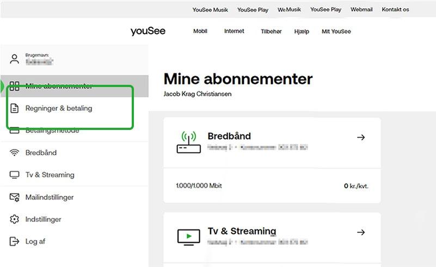Screen dimensions: 436x267
Task: Open the Internet menu in main navigation
Action: click(x=234, y=32)
